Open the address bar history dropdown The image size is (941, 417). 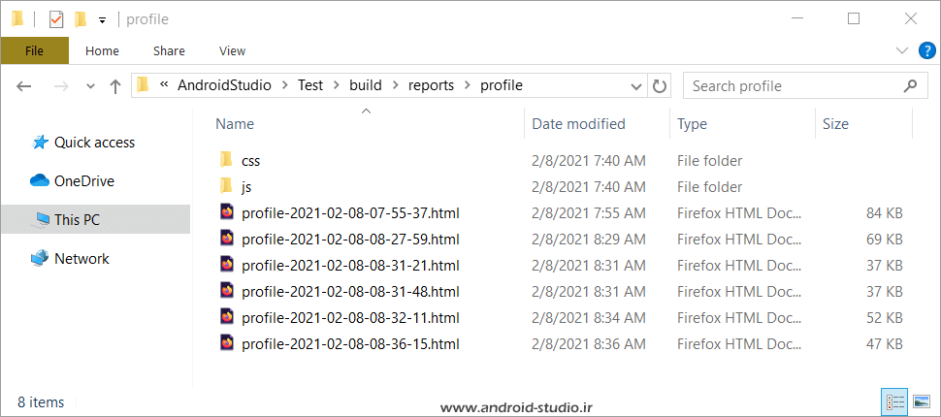636,86
